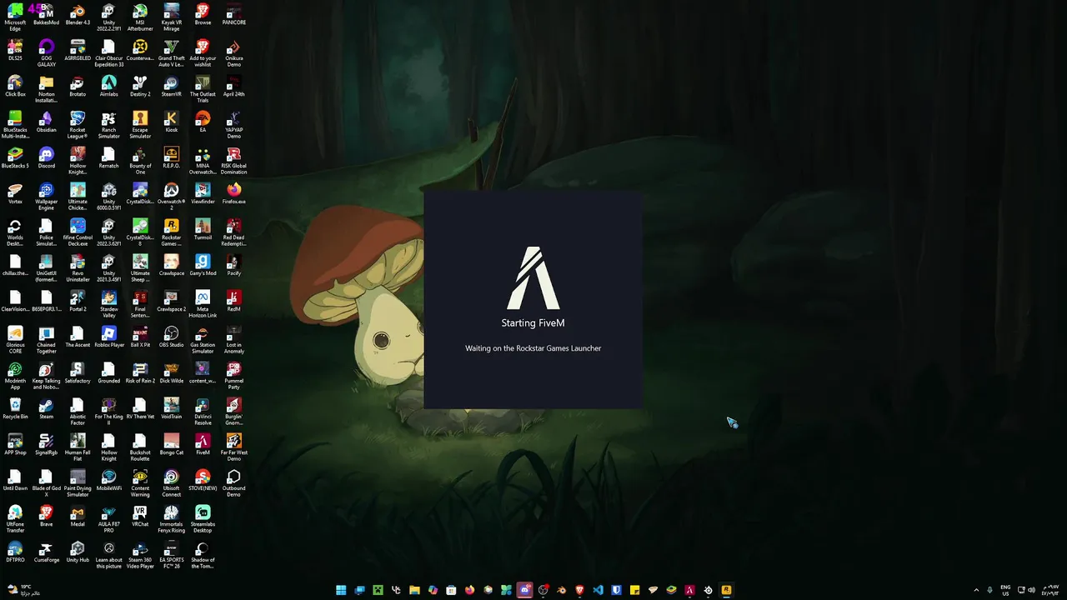Open Bitwarden from the taskbar
The width and height of the screenshot is (1067, 600).
click(616, 590)
